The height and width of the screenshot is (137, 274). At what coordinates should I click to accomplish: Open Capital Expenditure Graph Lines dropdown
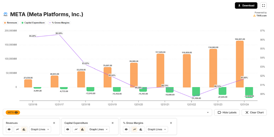(x=99, y=129)
